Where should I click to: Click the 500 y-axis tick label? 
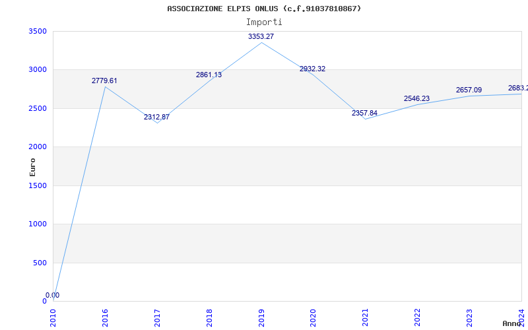coord(40,263)
